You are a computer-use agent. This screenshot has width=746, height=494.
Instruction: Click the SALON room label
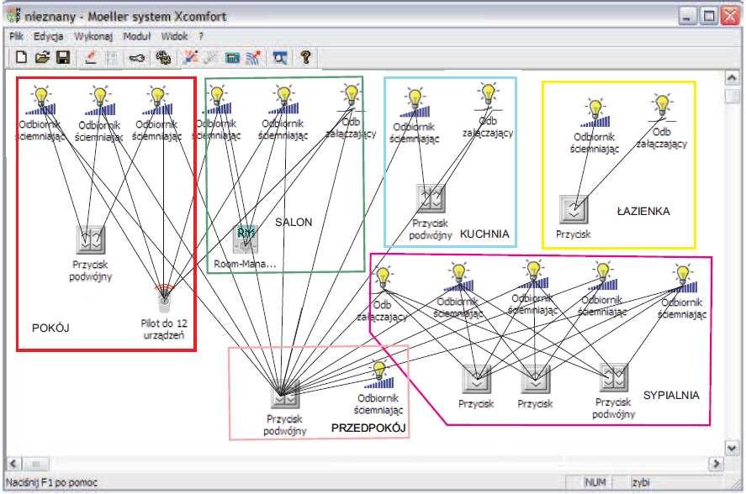pos(294,222)
